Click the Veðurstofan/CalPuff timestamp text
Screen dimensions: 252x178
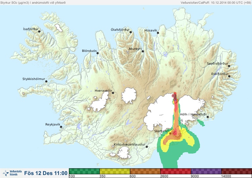click(215, 3)
